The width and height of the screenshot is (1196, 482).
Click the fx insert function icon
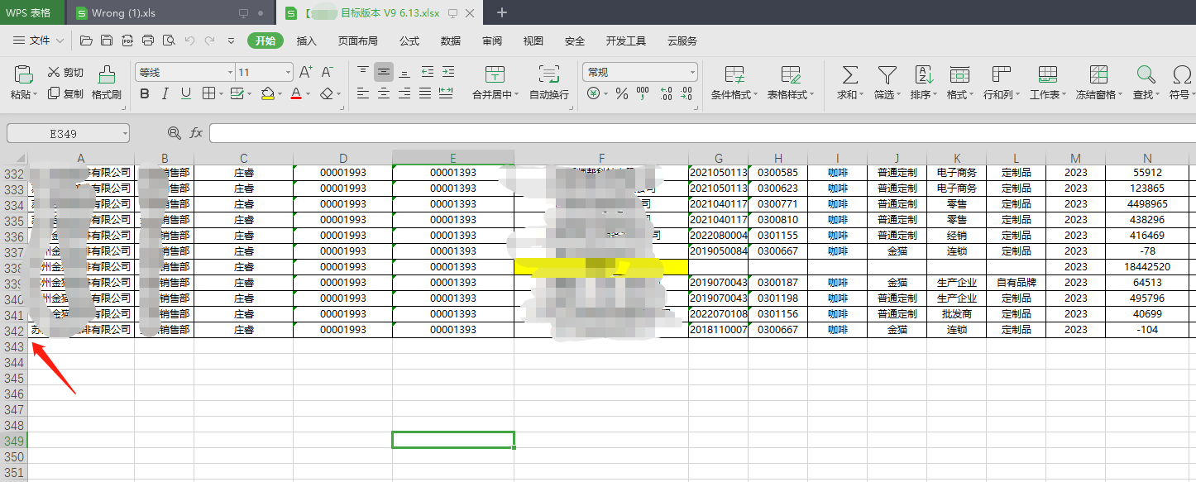click(196, 132)
